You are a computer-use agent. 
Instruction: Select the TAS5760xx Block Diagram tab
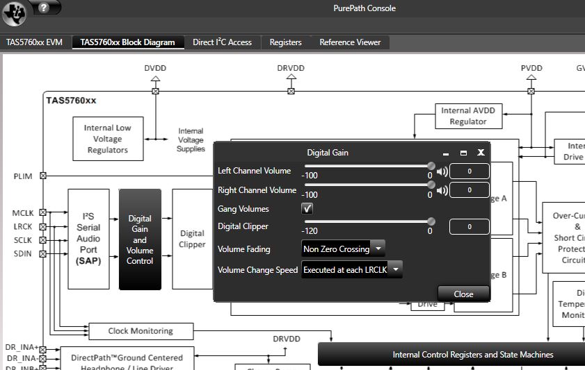tap(127, 42)
